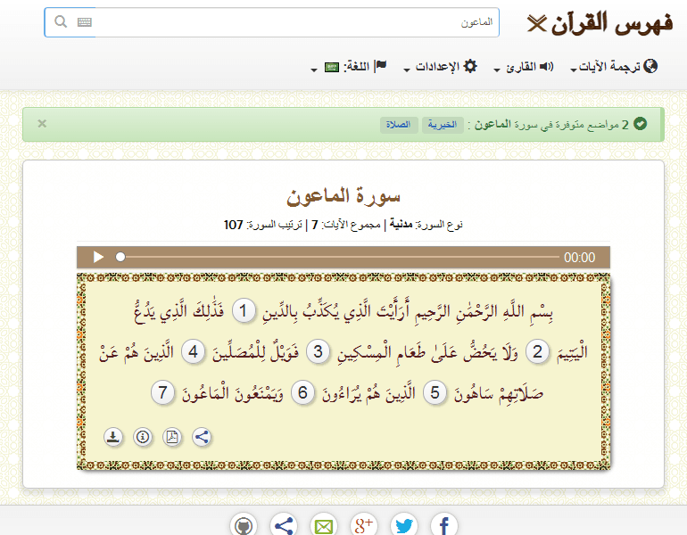This screenshot has height=535, width=687.
Task: Click the Saudi flag language indicator
Action: coord(332,68)
